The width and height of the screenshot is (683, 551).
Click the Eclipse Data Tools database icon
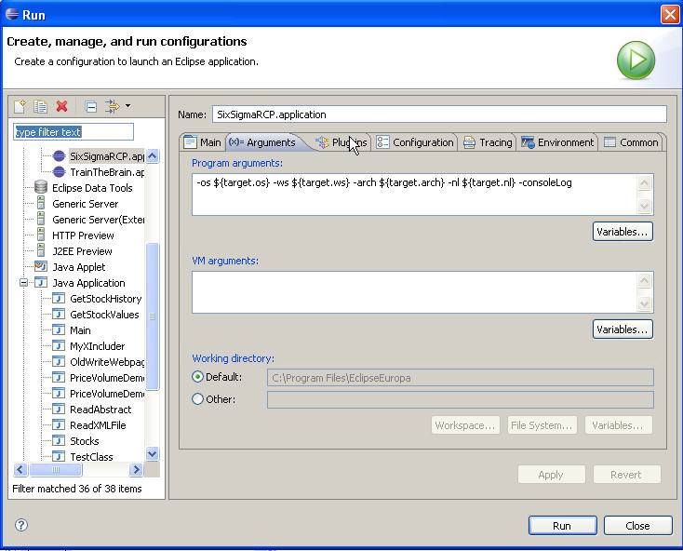click(x=41, y=187)
